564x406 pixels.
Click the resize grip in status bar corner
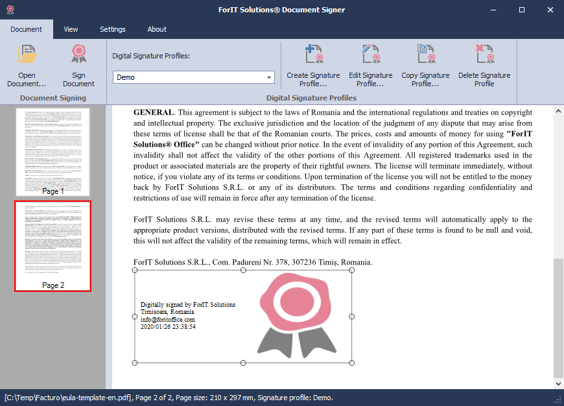click(x=559, y=400)
